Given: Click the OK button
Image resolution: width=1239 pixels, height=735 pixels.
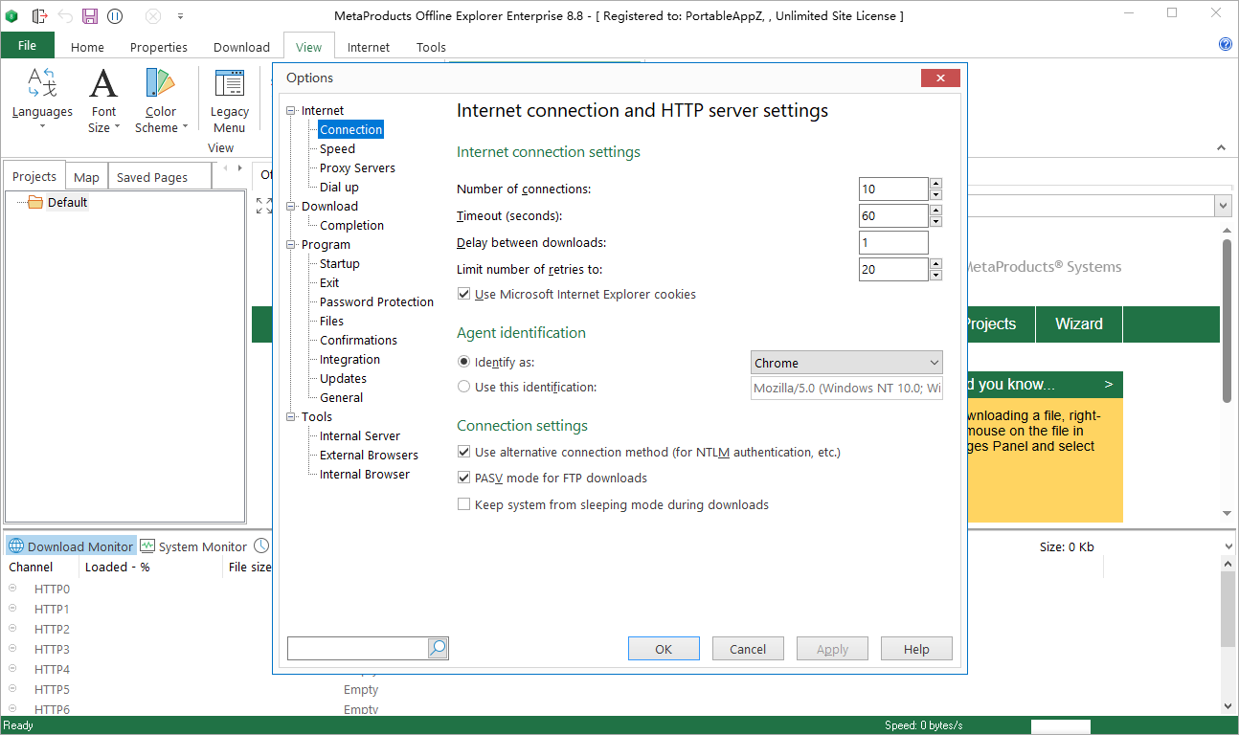Looking at the screenshot, I should (664, 649).
